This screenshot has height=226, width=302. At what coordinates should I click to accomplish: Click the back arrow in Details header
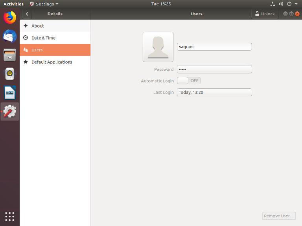tap(27, 14)
